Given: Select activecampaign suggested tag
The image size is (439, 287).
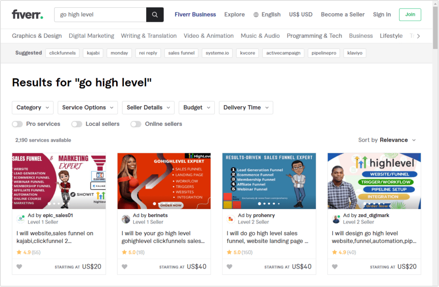Looking at the screenshot, I should (283, 53).
